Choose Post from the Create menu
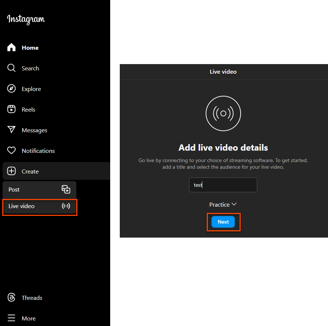 click(x=39, y=190)
